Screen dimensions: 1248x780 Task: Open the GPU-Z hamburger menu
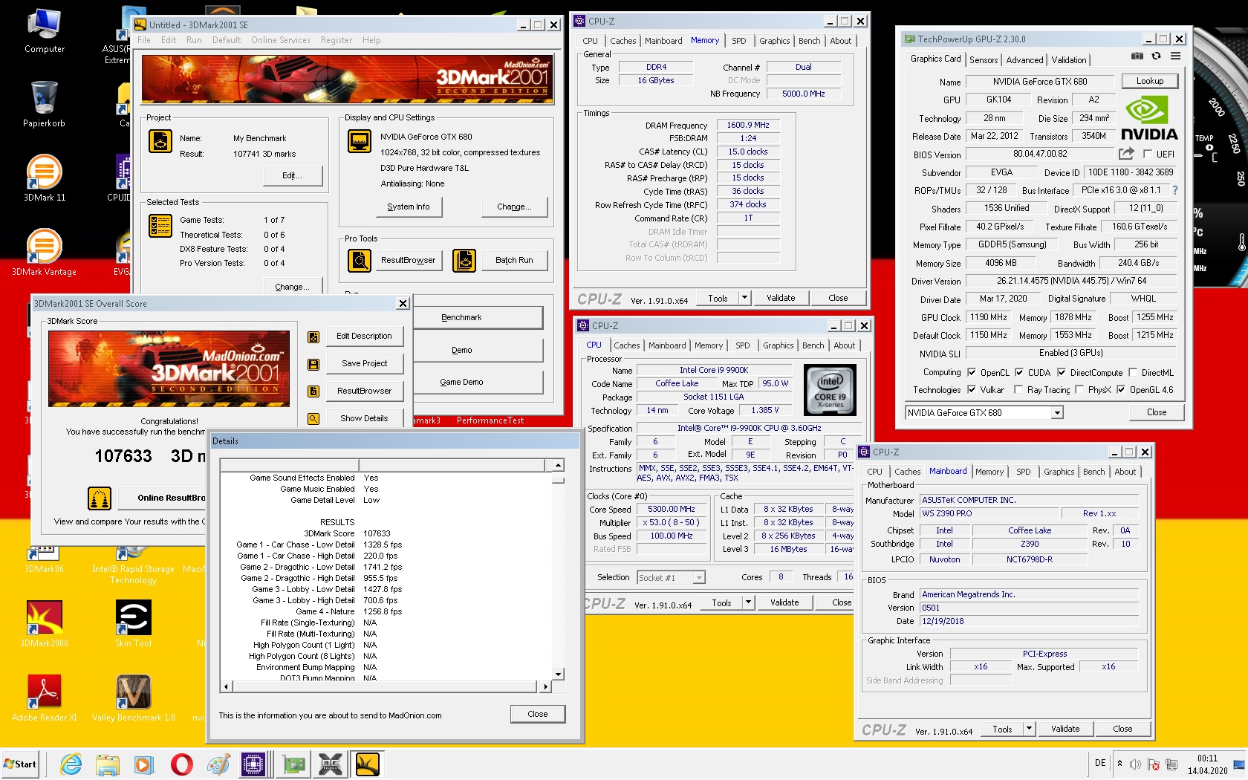(1175, 56)
